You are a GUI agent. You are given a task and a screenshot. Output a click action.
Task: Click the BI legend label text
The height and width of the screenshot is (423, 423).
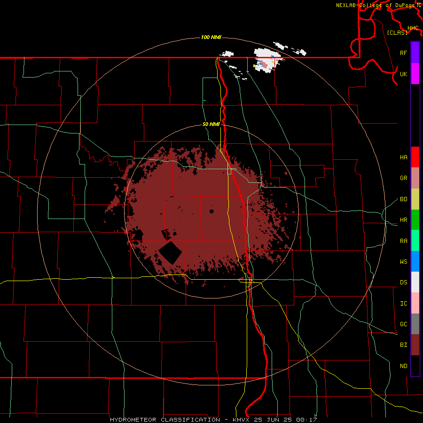(x=404, y=345)
